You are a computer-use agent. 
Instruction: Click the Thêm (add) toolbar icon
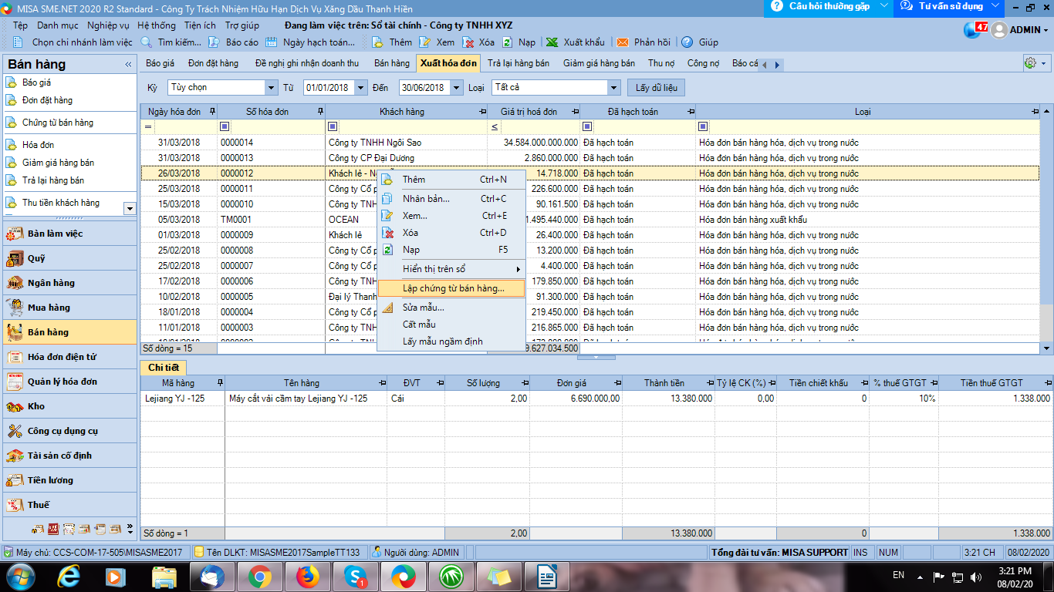click(x=378, y=42)
